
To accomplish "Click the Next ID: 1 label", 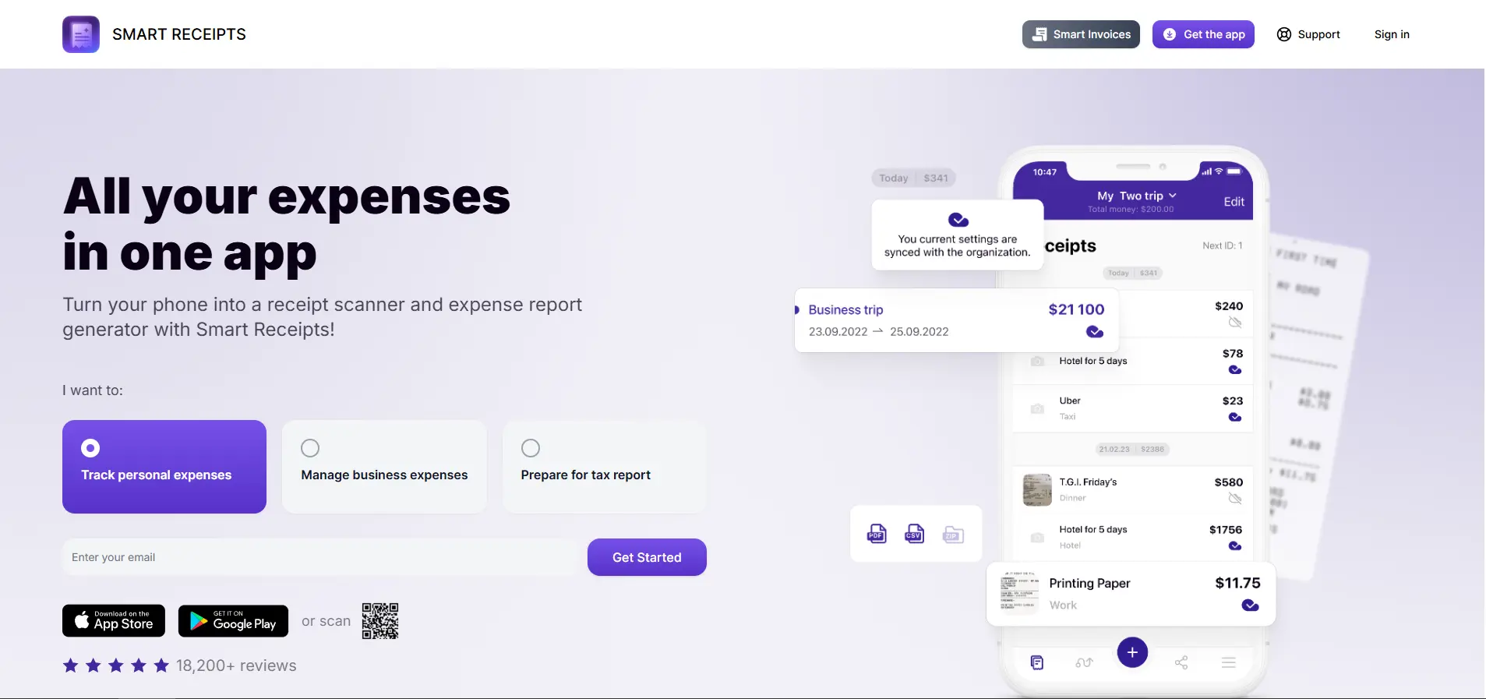I will coord(1223,245).
